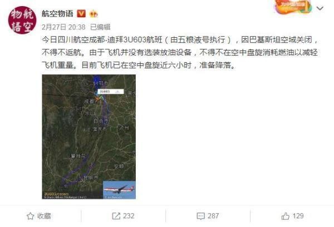Viewport: 334px width, 227px height.
Task: Click the 3U603 flight label on map
Action: (x=111, y=92)
